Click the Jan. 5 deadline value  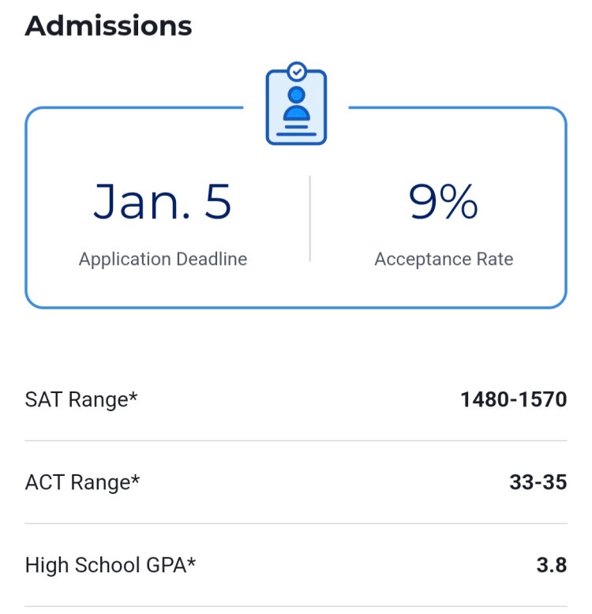coord(162,201)
